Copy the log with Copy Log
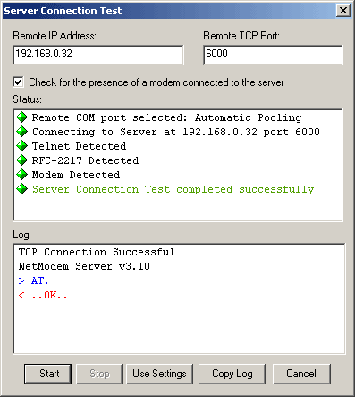The image size is (355, 397). pyautogui.click(x=232, y=374)
